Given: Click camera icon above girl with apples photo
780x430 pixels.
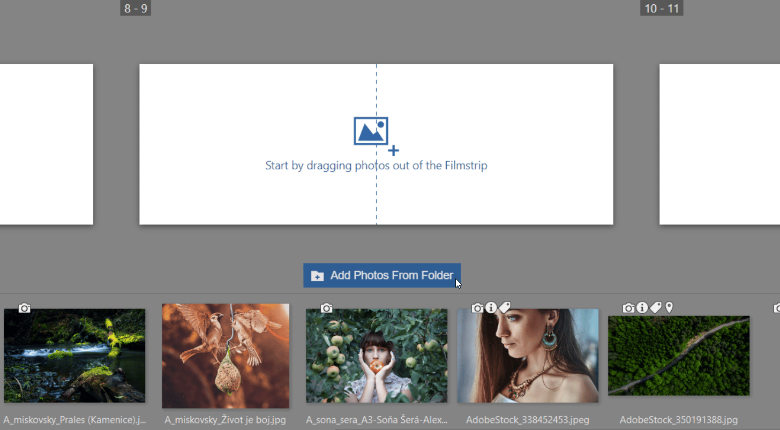Looking at the screenshot, I should (327, 308).
